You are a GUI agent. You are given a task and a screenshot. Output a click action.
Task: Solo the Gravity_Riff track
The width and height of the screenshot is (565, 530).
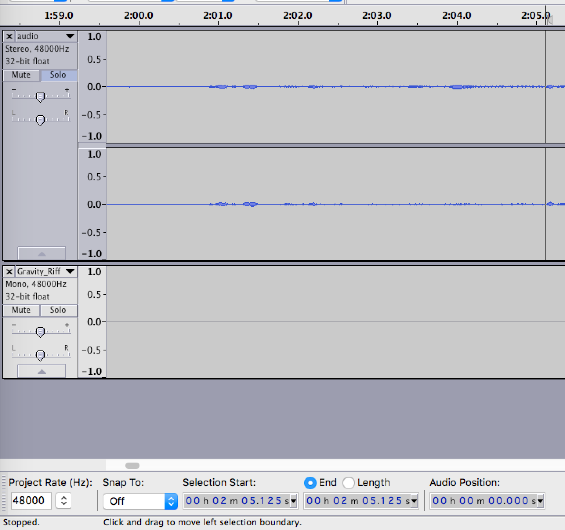point(58,310)
